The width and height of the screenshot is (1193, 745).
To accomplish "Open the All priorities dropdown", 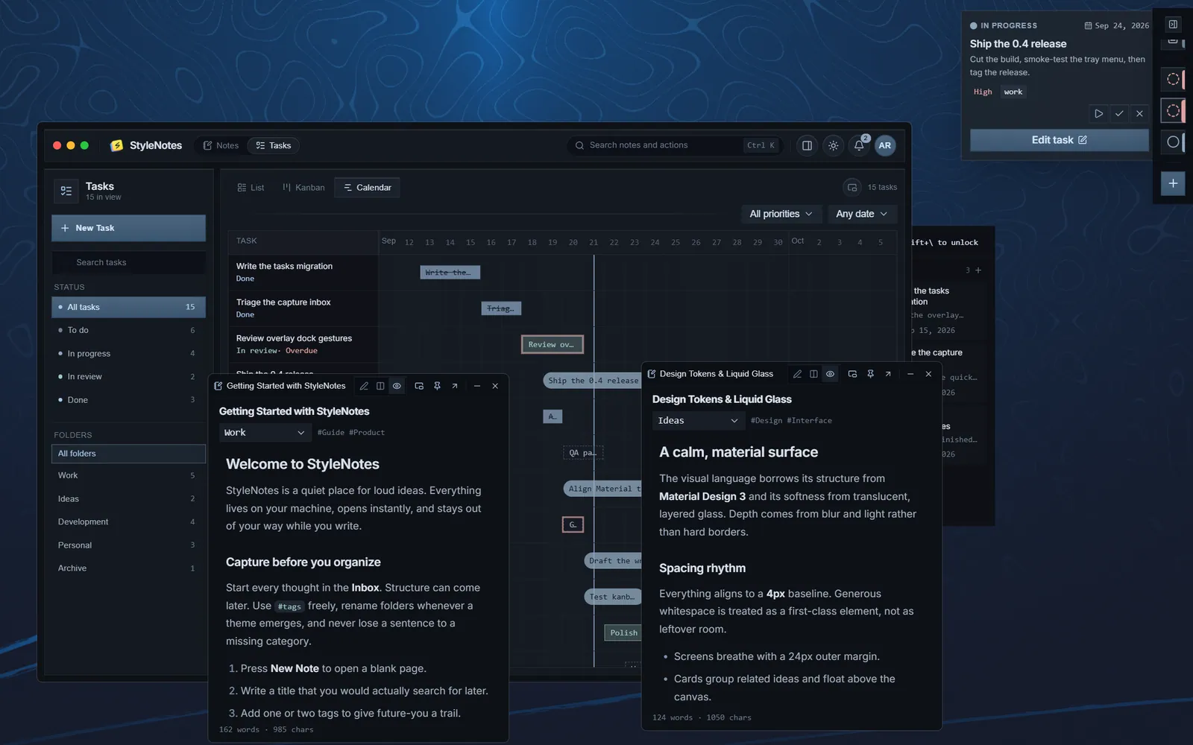I will 781,214.
